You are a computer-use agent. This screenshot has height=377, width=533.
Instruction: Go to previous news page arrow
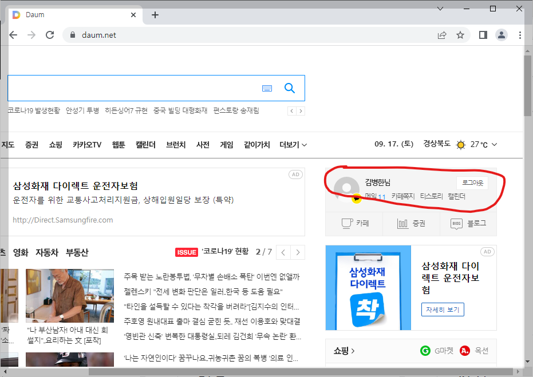(283, 252)
